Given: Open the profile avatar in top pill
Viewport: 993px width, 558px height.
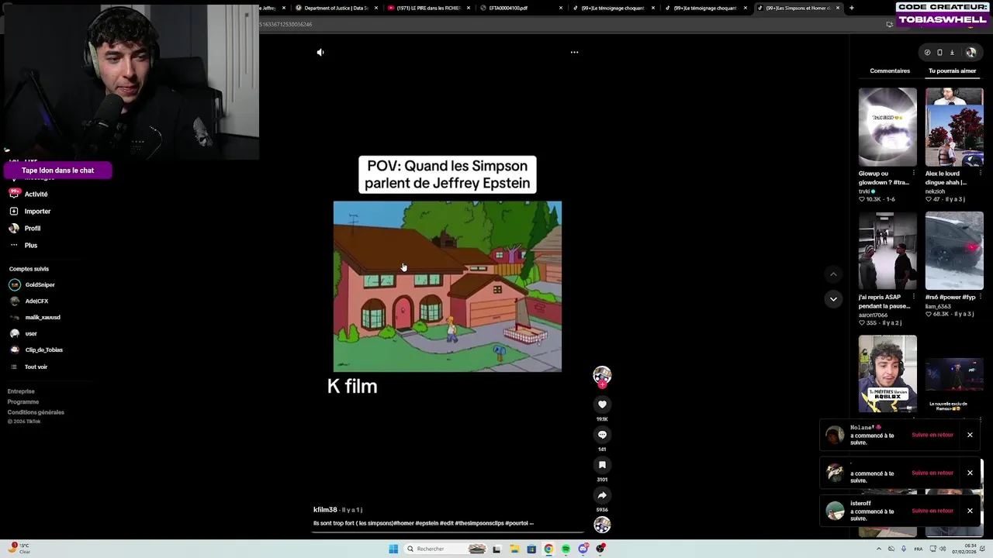Looking at the screenshot, I should [971, 53].
